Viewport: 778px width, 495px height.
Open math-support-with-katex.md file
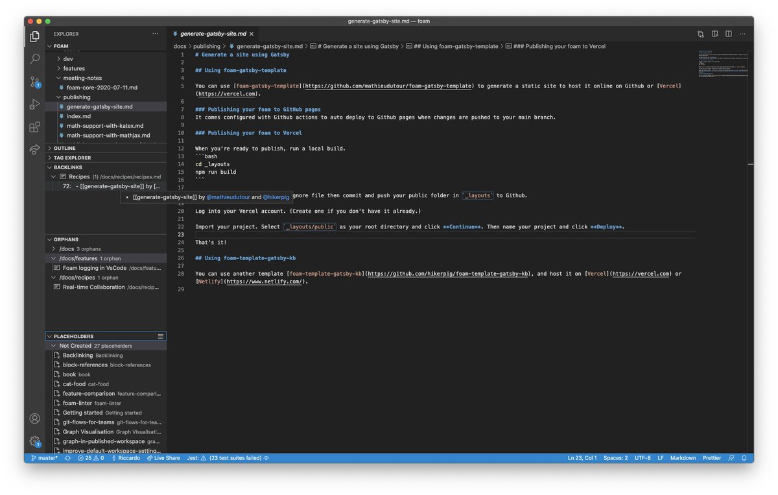coord(106,126)
